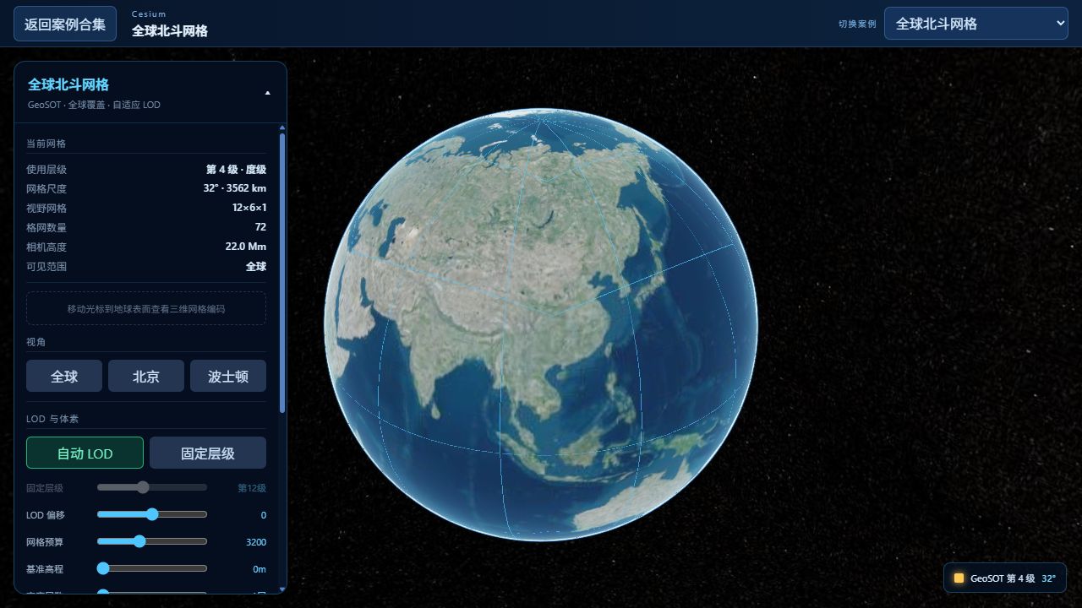The height and width of the screenshot is (608, 1082).
Task: Collapse the 全球北斗网格 panel arrow
Action: point(268,93)
